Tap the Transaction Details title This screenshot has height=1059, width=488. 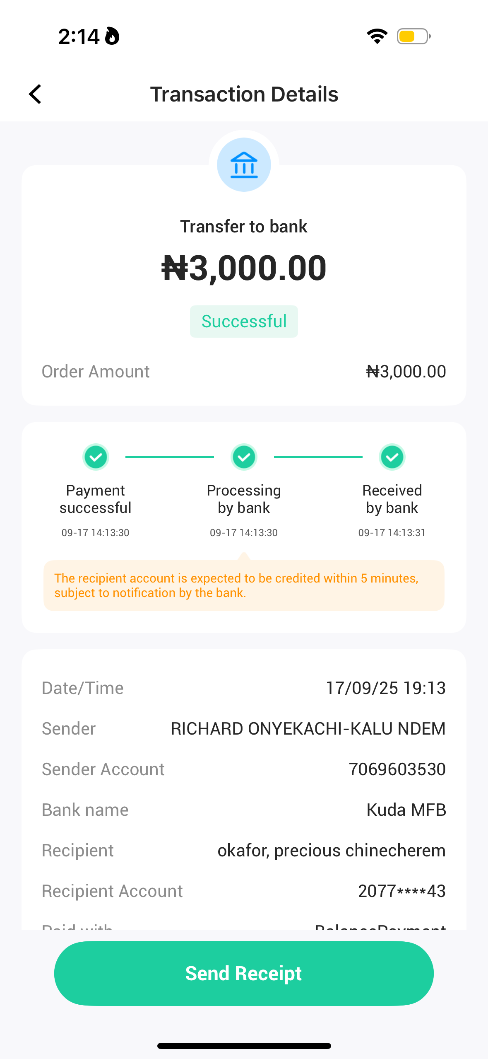(x=244, y=94)
